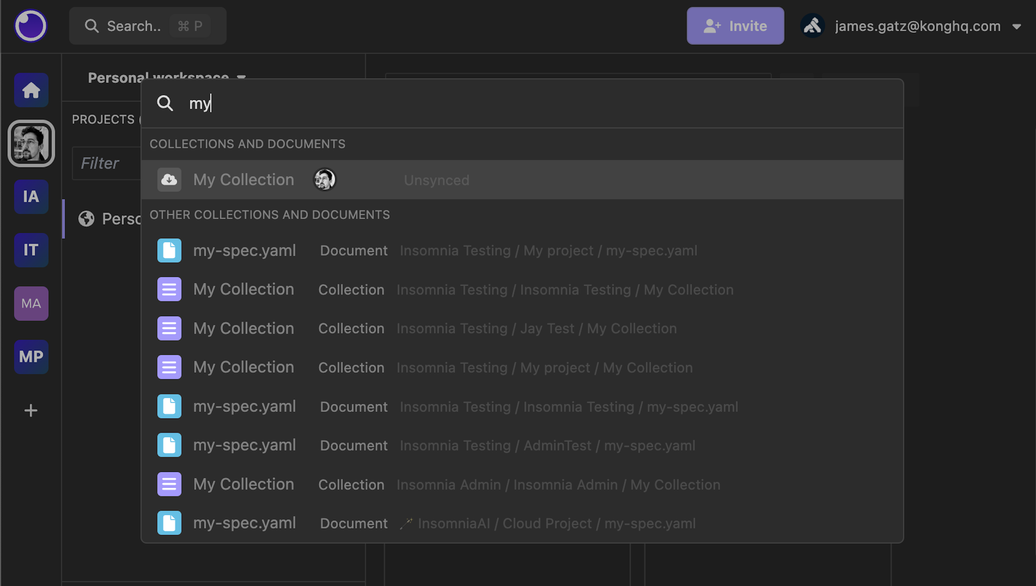Image resolution: width=1036 pixels, height=586 pixels.
Task: Open the IA organization in sidebar
Action: coord(31,197)
